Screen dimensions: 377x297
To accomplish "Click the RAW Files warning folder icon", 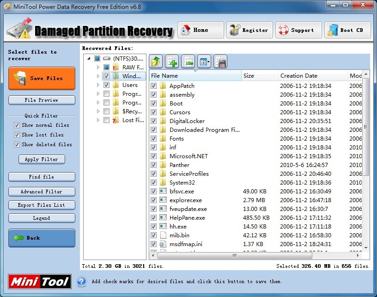I will pyautogui.click(x=116, y=67).
